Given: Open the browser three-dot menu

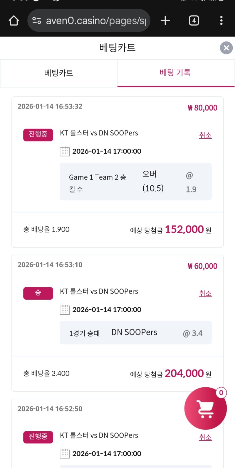Looking at the screenshot, I should tap(221, 21).
